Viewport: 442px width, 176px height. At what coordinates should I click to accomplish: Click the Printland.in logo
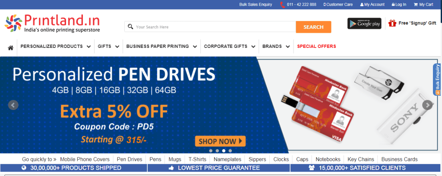[x=52, y=23]
